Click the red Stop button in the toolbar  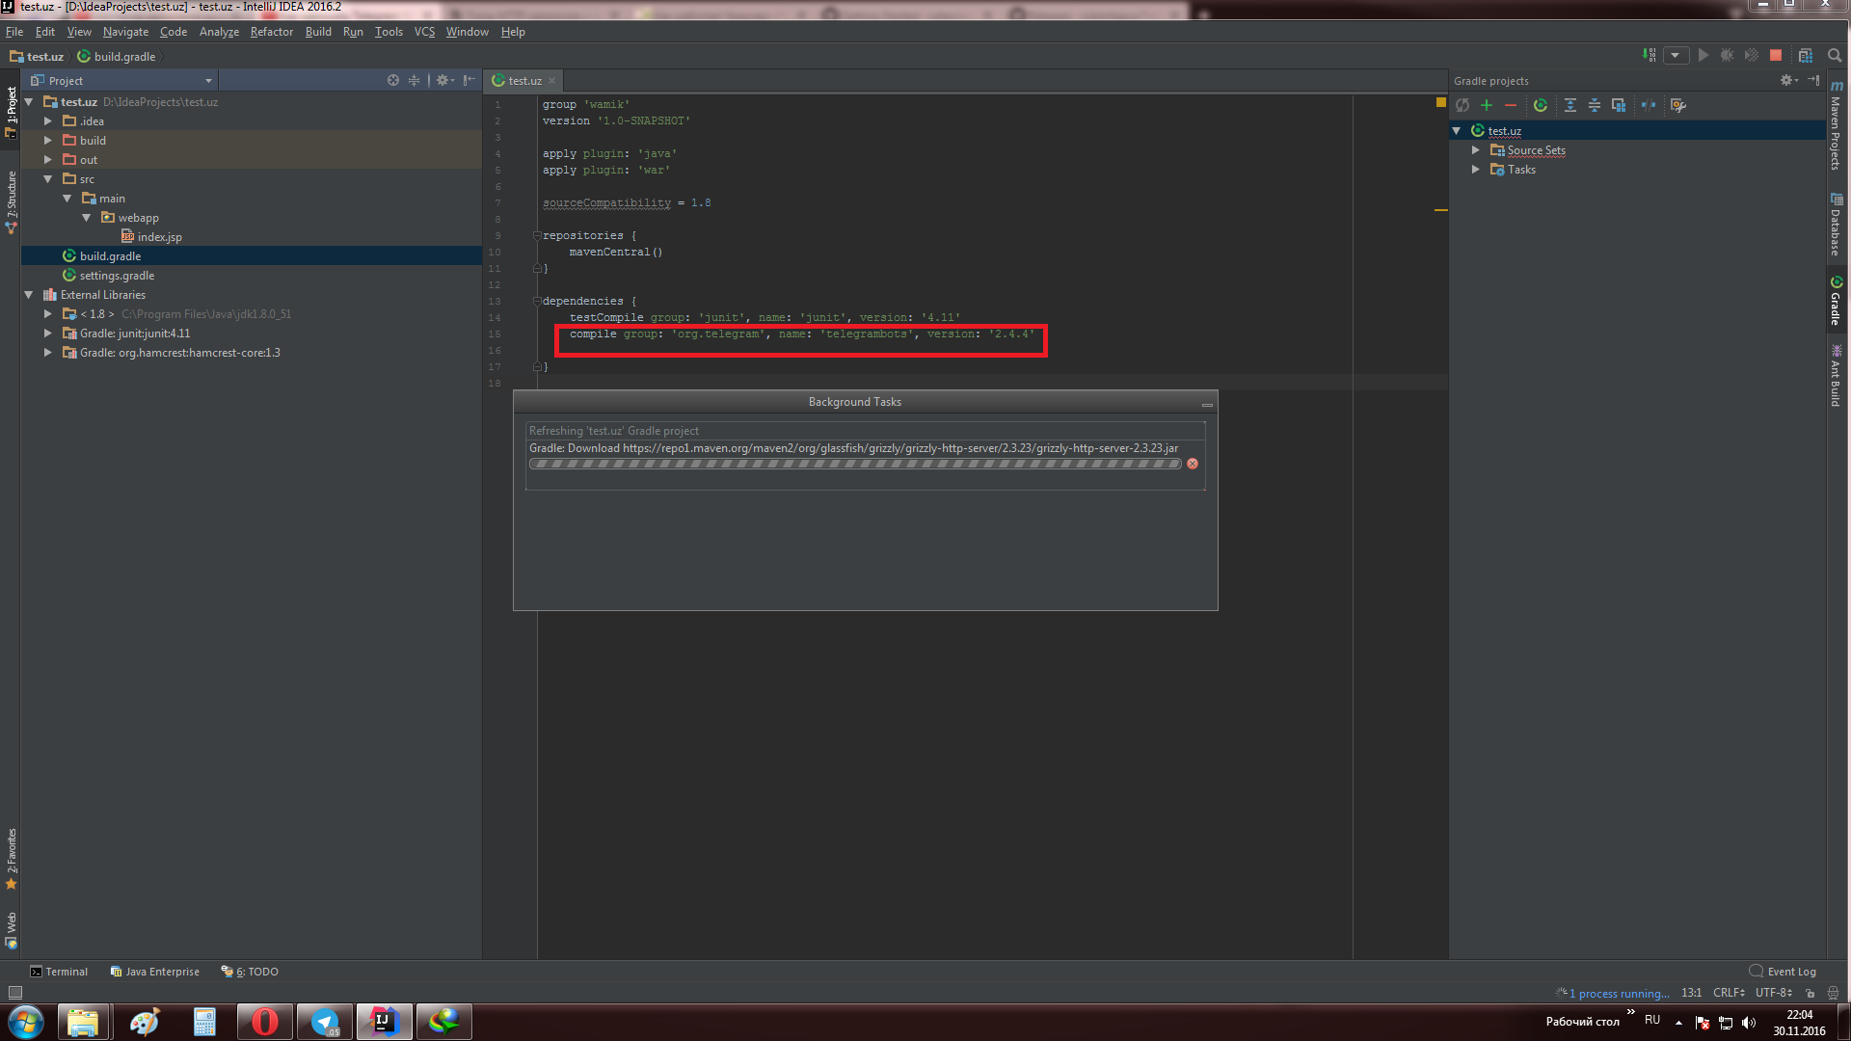tap(1776, 56)
